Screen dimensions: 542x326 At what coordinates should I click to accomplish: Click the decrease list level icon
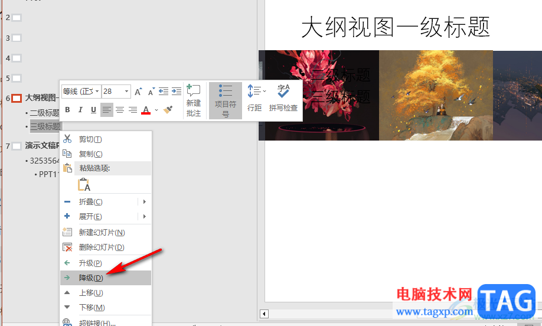(x=164, y=92)
